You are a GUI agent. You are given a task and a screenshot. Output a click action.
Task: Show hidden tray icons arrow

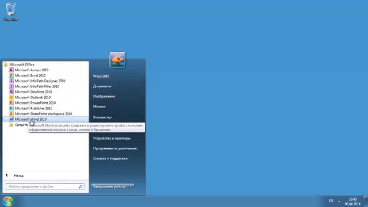[339, 201]
